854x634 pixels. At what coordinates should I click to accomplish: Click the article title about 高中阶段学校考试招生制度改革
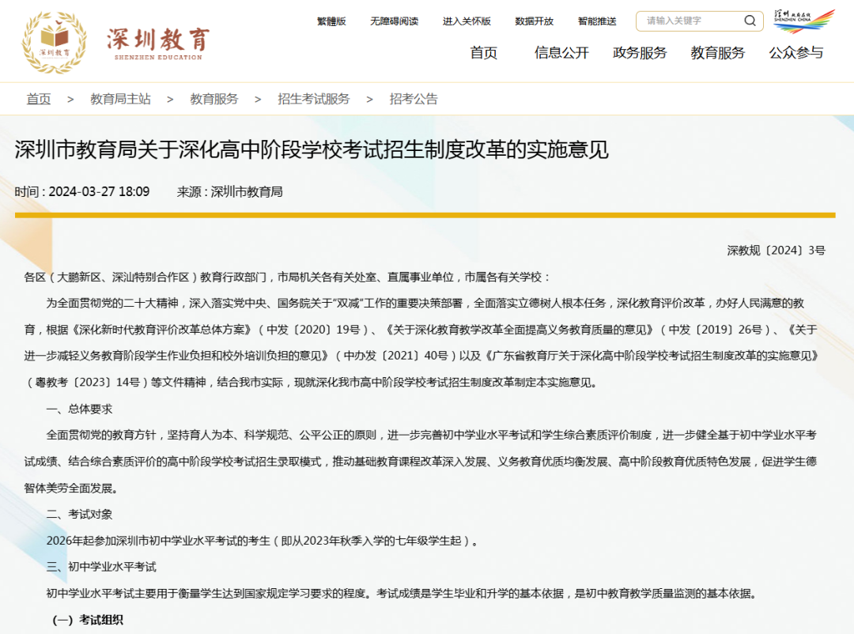pos(312,149)
